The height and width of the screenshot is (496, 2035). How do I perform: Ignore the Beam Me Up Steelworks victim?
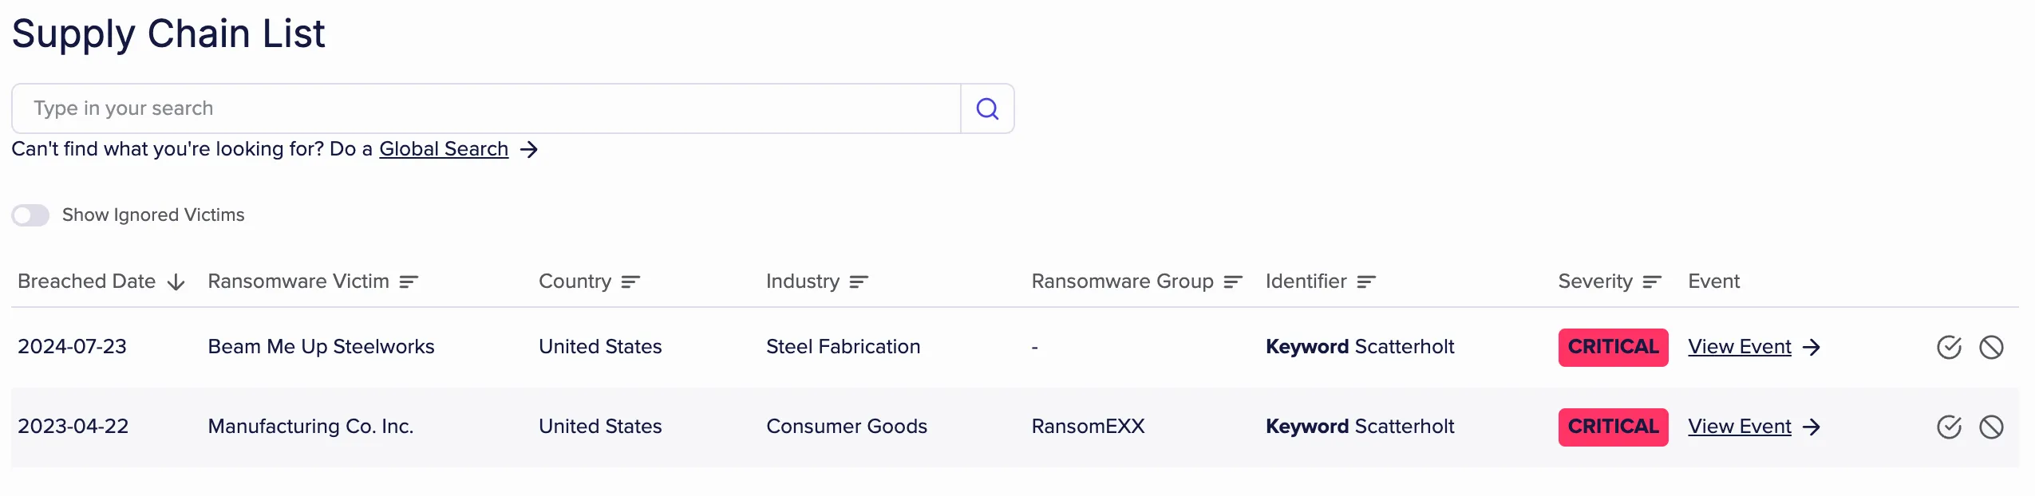[x=1991, y=347]
